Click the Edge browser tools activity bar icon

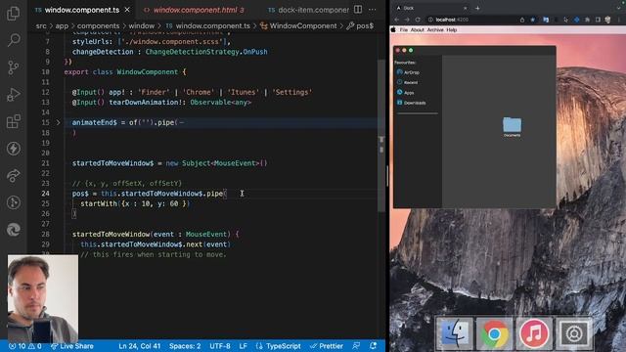(13, 230)
